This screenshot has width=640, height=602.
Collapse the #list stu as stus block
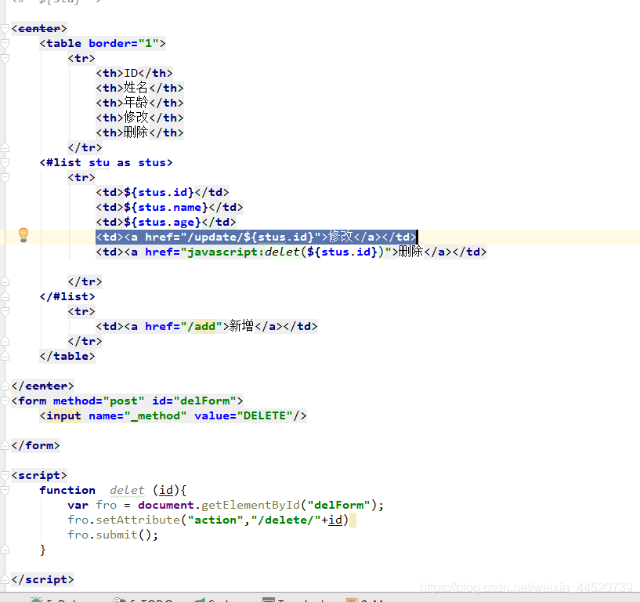[x=5, y=162]
